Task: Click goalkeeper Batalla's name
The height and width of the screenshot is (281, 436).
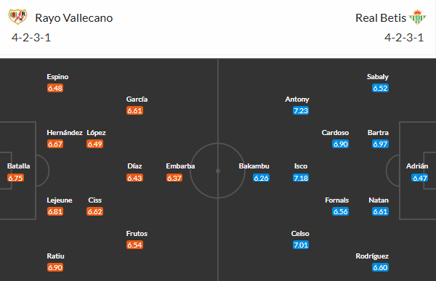Action: click(x=18, y=166)
